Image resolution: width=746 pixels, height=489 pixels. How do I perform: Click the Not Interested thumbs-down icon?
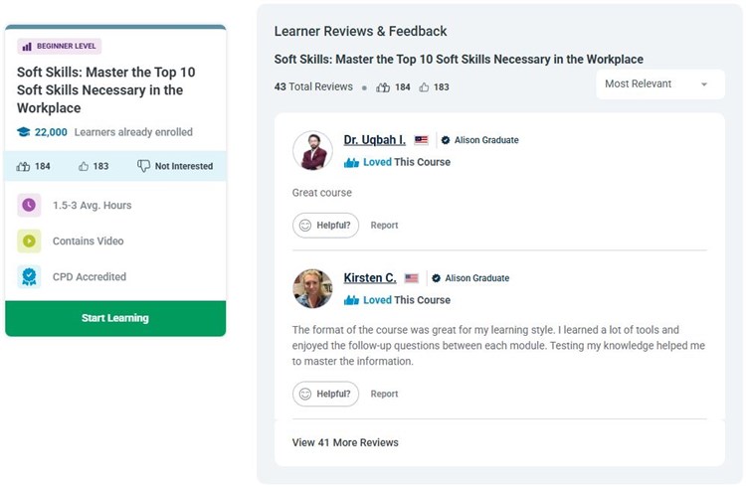(x=143, y=166)
